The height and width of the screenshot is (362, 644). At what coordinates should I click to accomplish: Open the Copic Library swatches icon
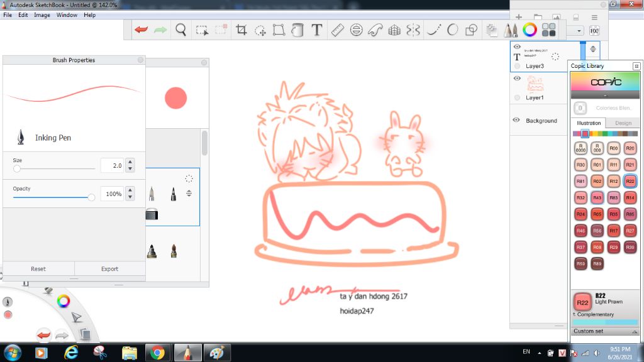click(548, 30)
